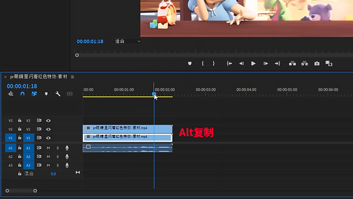Click the Lift button

pos(292,63)
